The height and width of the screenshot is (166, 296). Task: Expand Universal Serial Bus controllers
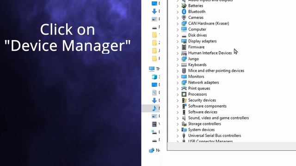(178, 136)
